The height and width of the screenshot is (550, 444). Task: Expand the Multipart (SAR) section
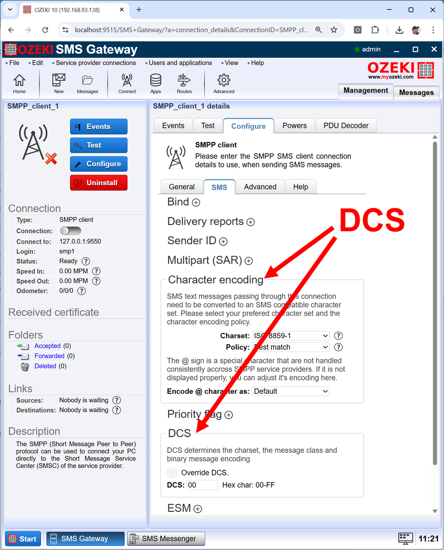point(249,261)
